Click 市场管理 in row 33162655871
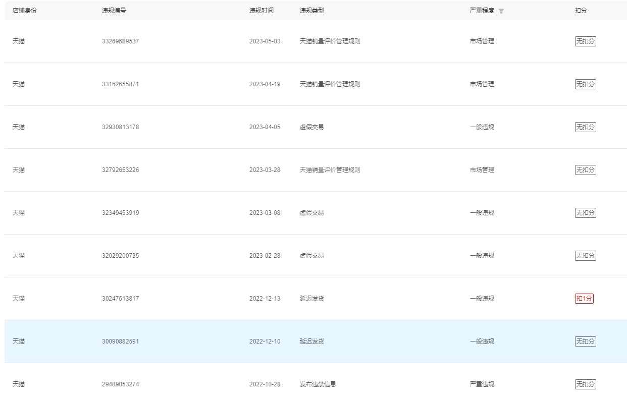The image size is (627, 402). pos(482,84)
